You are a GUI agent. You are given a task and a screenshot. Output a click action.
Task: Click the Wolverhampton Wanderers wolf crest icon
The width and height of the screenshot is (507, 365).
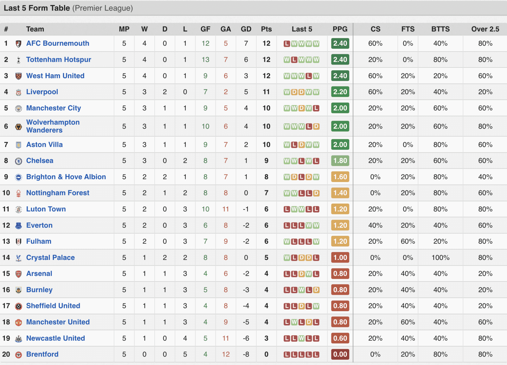pyautogui.click(x=18, y=127)
